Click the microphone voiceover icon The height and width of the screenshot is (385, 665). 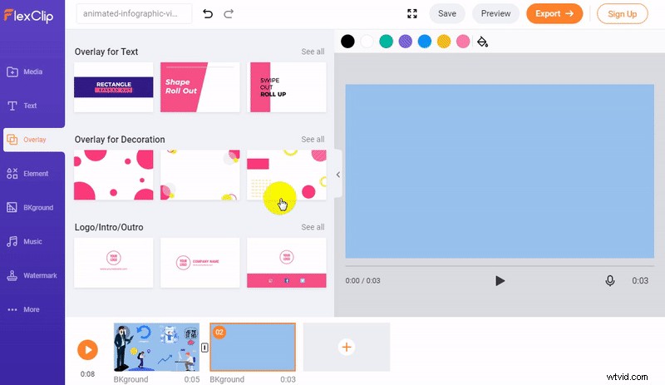coord(610,281)
